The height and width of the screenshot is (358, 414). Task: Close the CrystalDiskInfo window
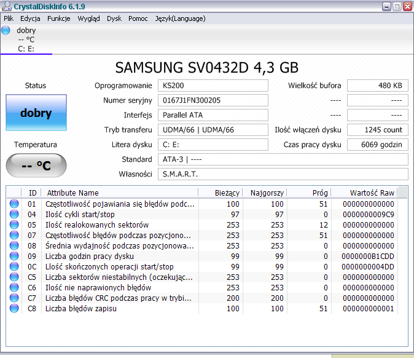[407, 6]
